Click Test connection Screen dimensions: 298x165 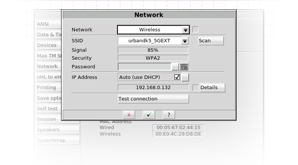point(153,99)
